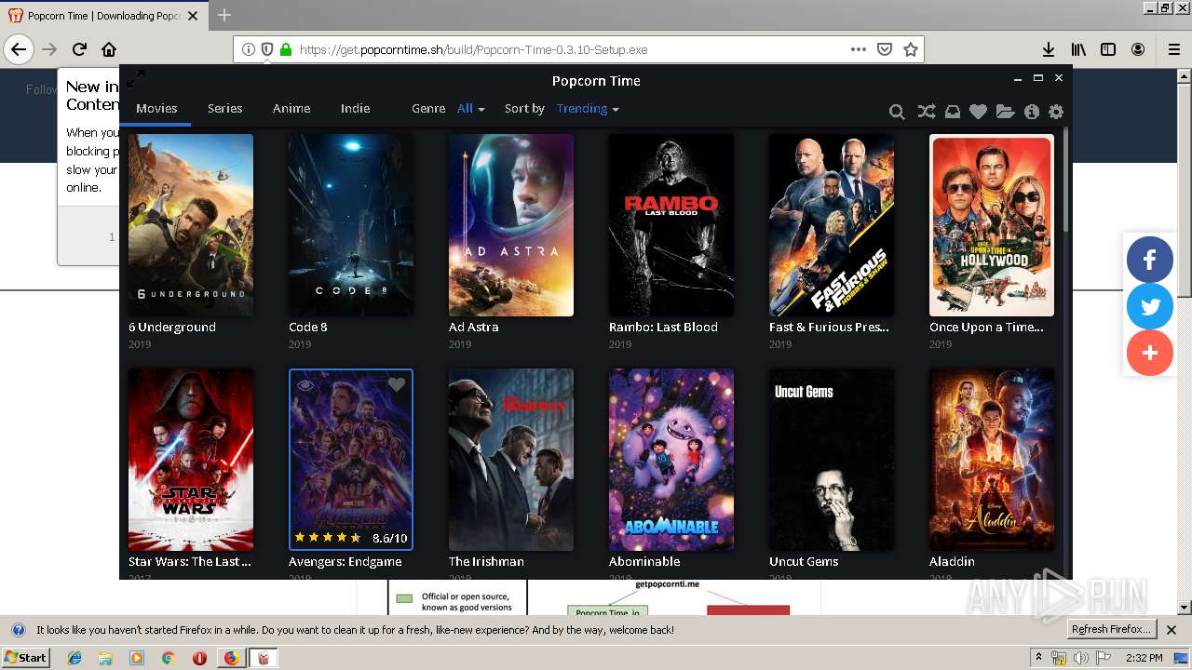
Task: Open Firefox Downloads arrow icon
Action: pyautogui.click(x=1049, y=49)
